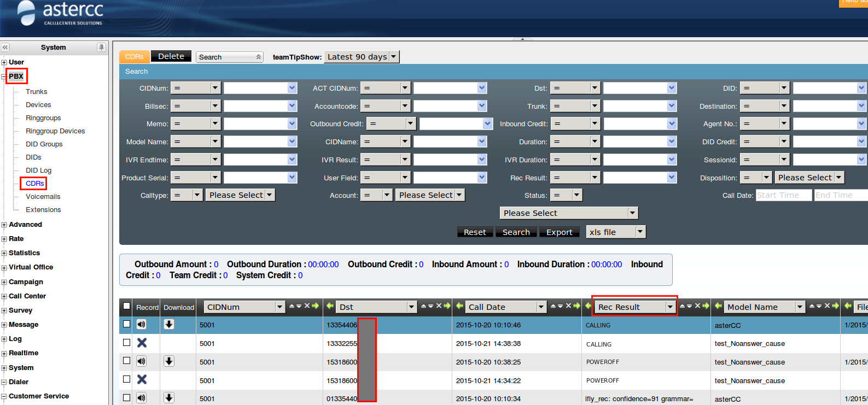Switch to the CDRs tab
Viewport: 868px width, 405px height.
[134, 57]
